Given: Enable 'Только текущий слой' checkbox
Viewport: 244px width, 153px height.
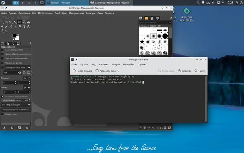Looking at the screenshot, I should coord(2,50).
